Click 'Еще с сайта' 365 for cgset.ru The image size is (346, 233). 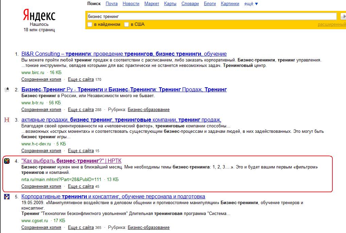(x=81, y=228)
